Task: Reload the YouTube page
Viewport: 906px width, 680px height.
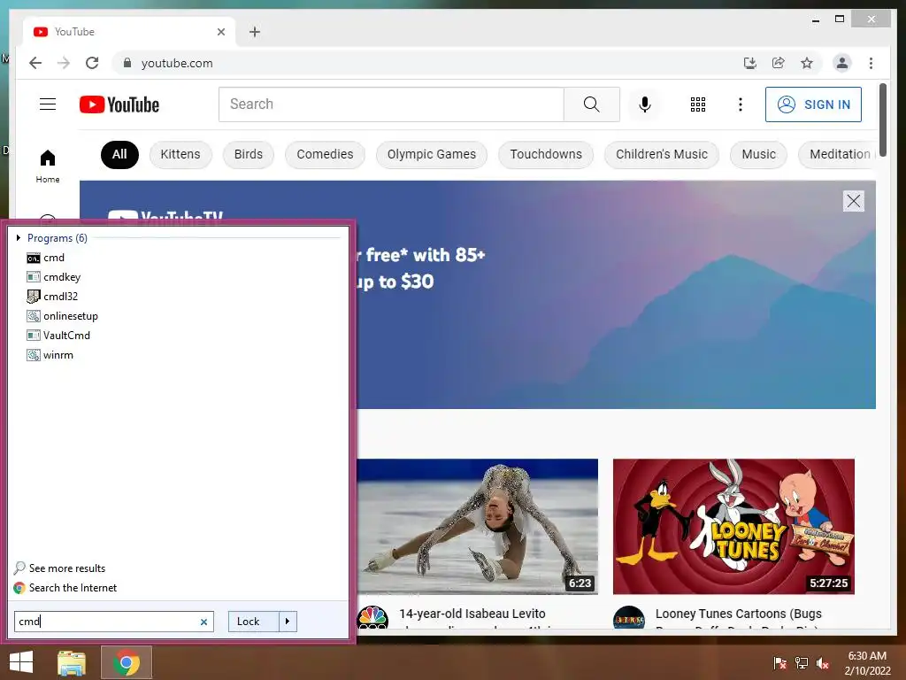Action: 92,63
